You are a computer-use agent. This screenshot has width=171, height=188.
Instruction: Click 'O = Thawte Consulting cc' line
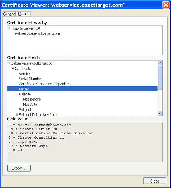click(36, 137)
